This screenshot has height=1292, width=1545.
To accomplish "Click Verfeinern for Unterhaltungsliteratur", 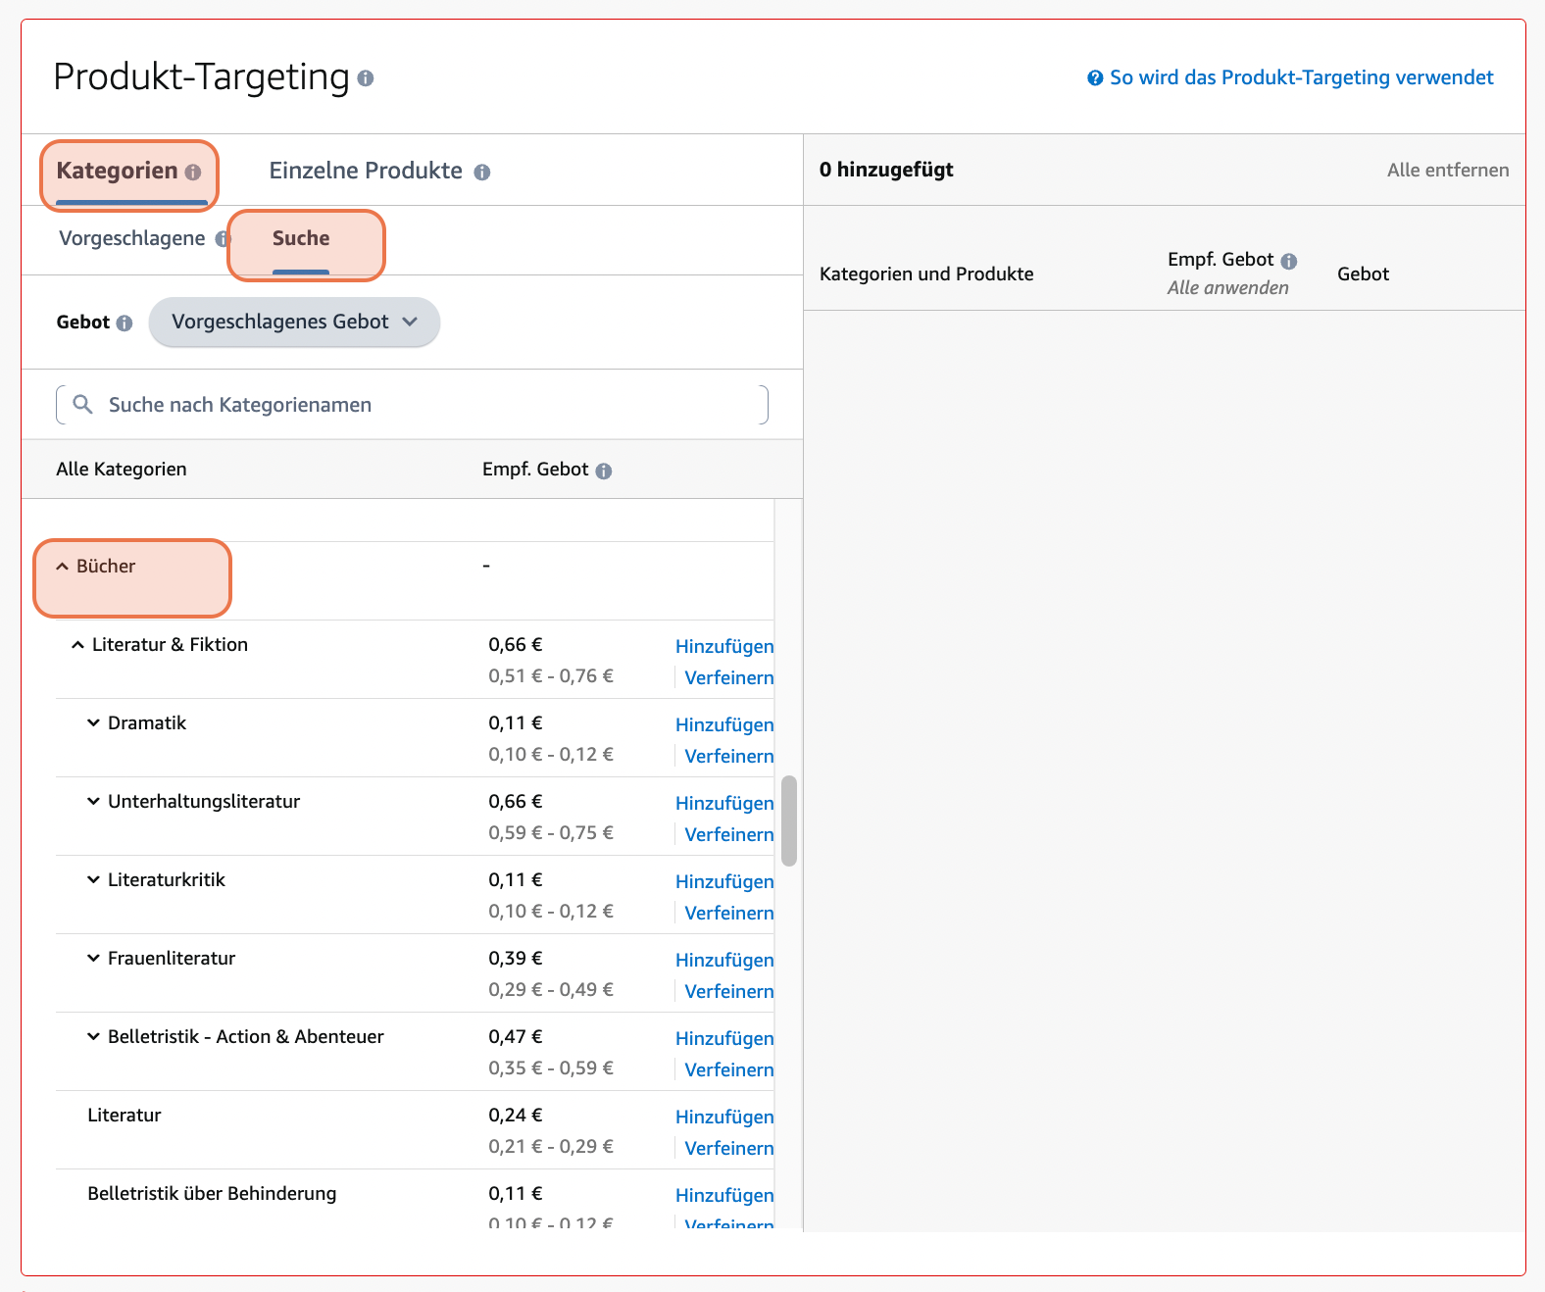I will pyautogui.click(x=729, y=834).
